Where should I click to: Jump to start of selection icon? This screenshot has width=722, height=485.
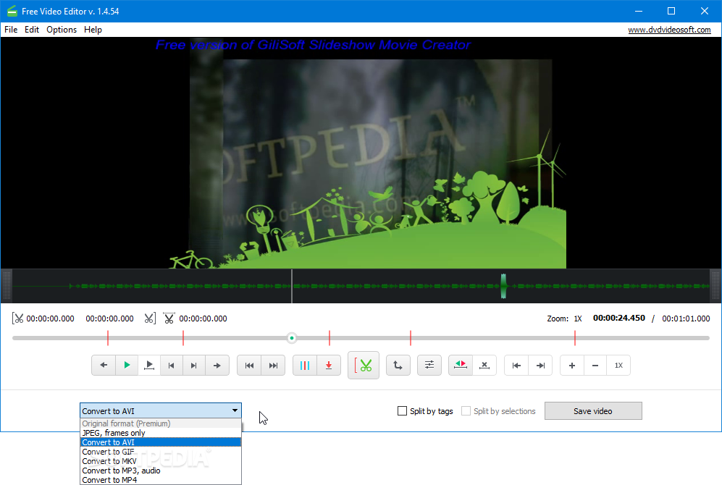516,366
